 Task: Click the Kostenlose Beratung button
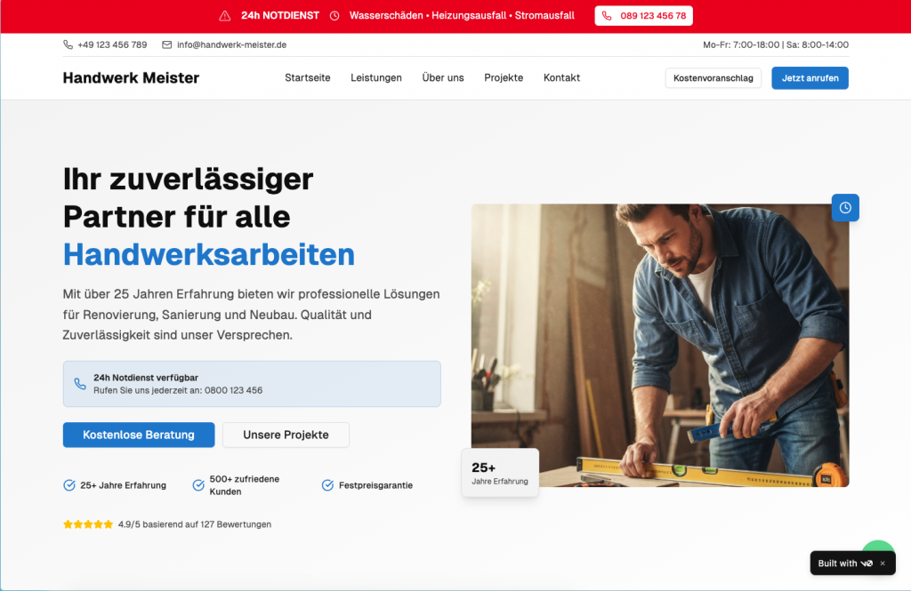[139, 435]
